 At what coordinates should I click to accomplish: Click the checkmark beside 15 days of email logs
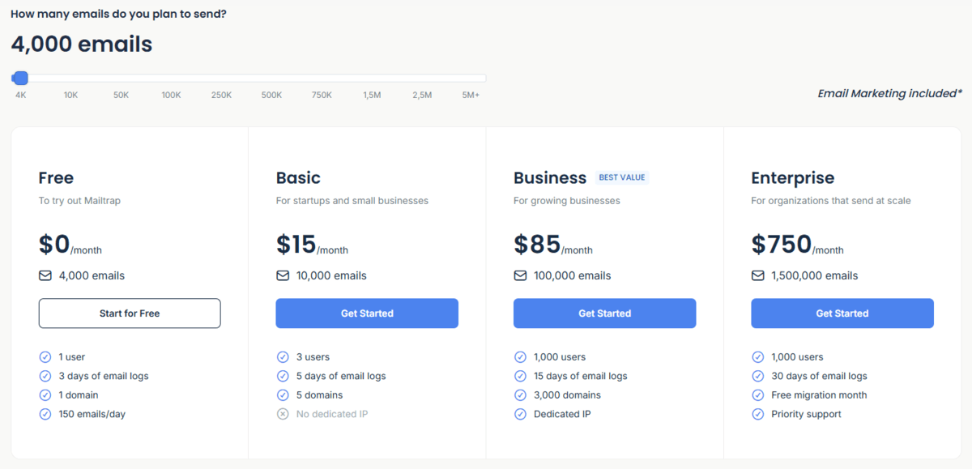[520, 376]
